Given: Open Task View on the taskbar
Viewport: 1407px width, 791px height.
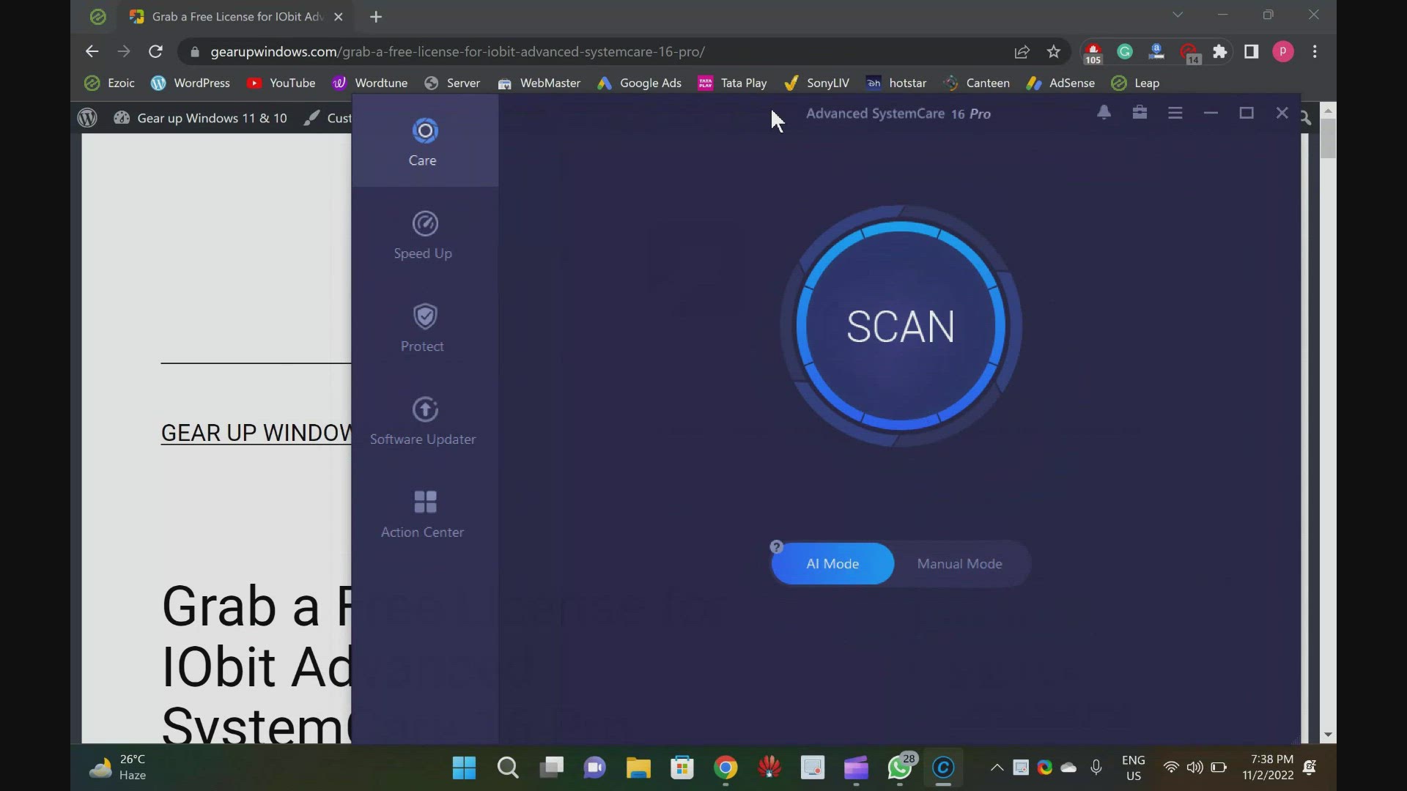Looking at the screenshot, I should pos(551,768).
